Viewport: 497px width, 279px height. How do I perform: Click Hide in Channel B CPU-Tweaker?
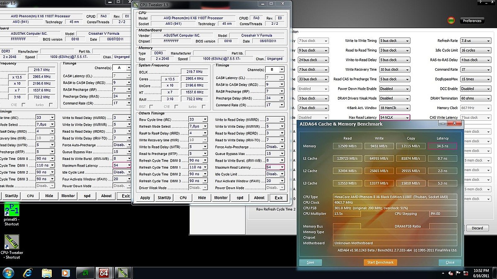(x=202, y=198)
